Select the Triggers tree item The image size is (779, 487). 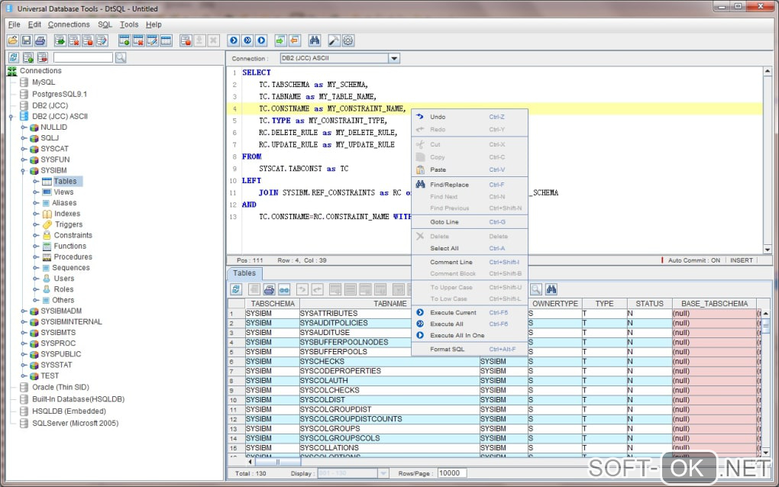point(68,224)
